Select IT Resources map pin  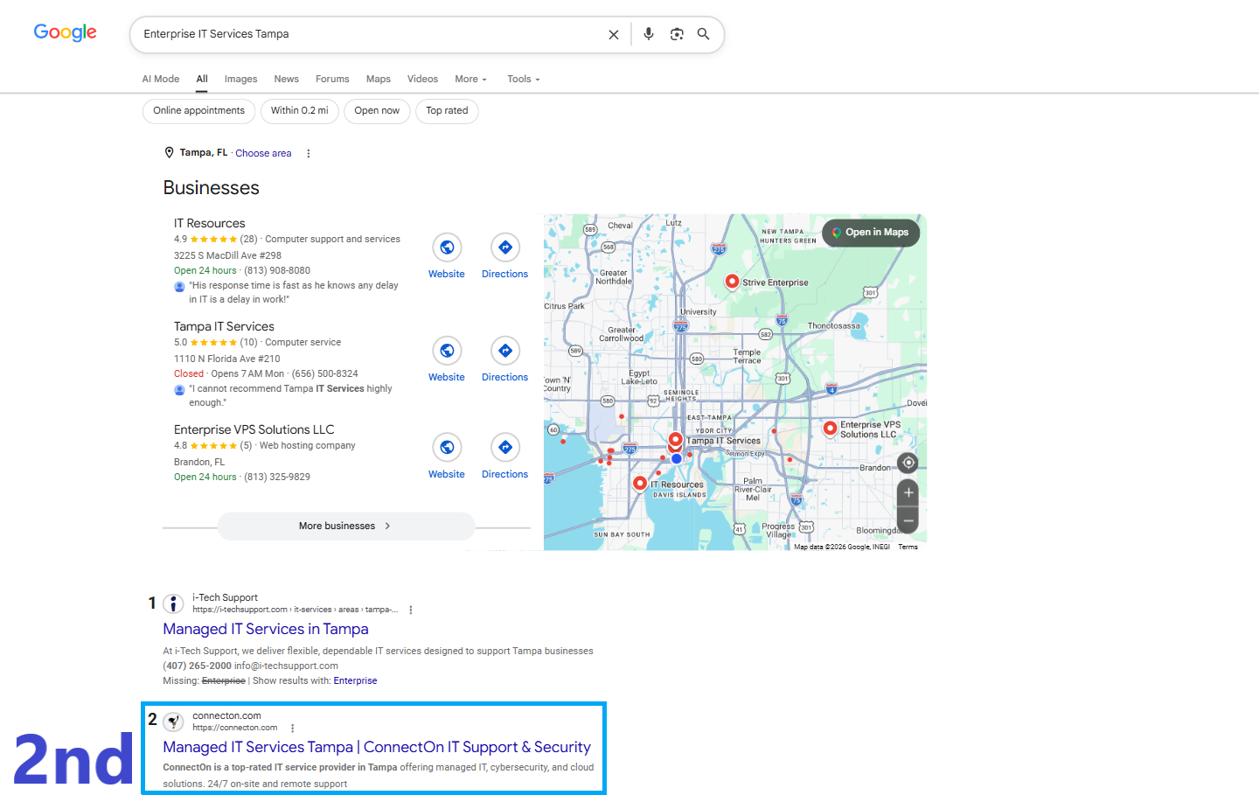pos(640,483)
